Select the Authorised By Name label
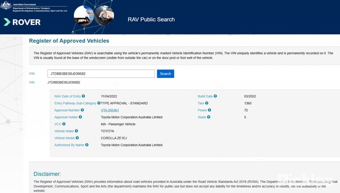The width and height of the screenshot is (340, 193). tap(69, 145)
